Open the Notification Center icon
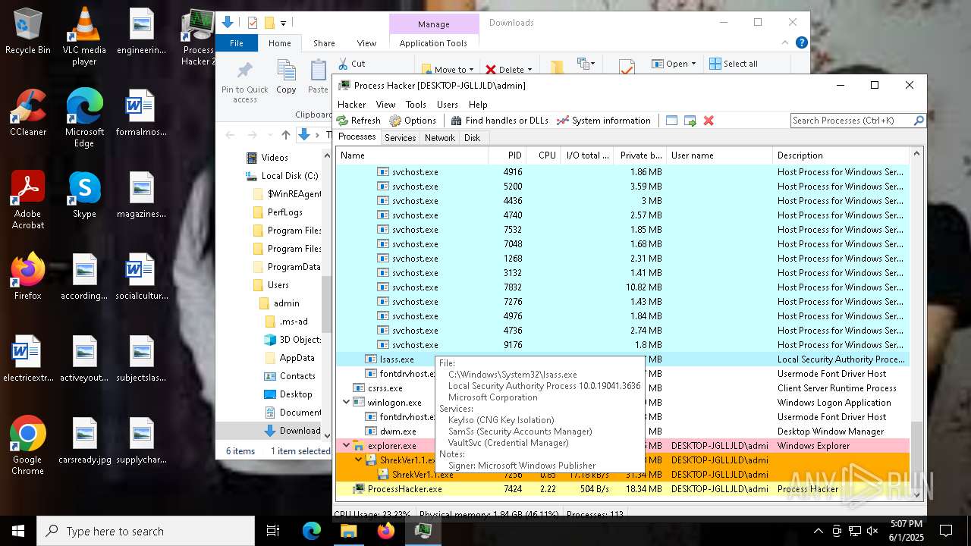971x546 pixels. coord(946,531)
